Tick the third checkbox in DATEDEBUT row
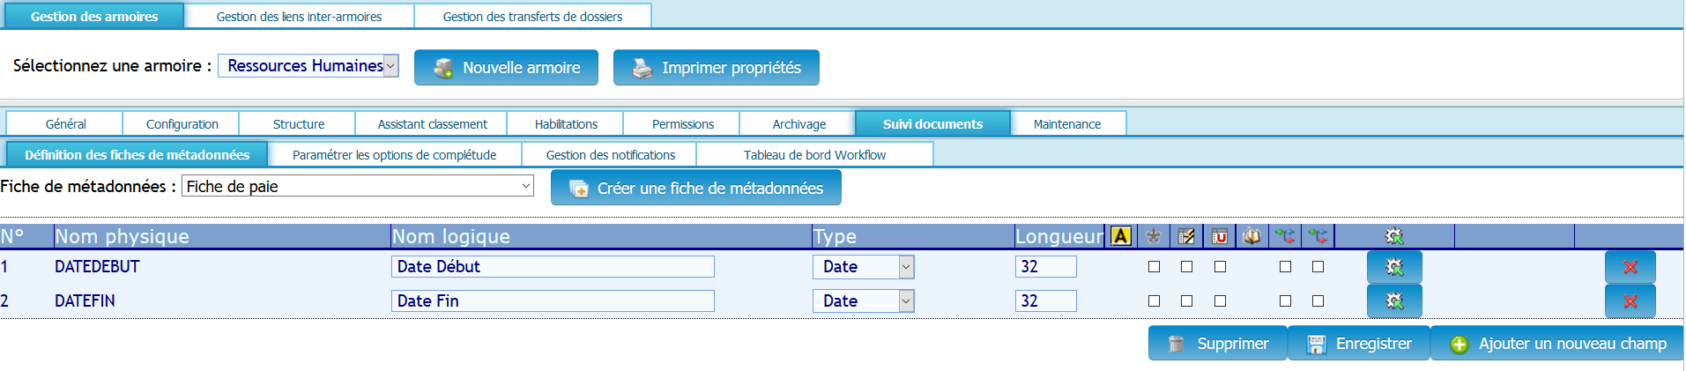The width and height of the screenshot is (1686, 371). pyautogui.click(x=1220, y=267)
